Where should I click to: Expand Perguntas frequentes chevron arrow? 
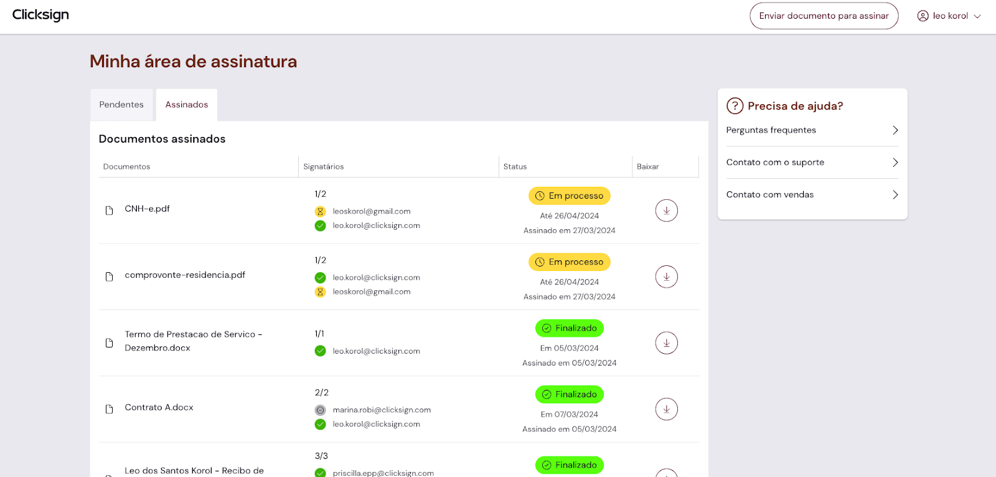coord(895,130)
